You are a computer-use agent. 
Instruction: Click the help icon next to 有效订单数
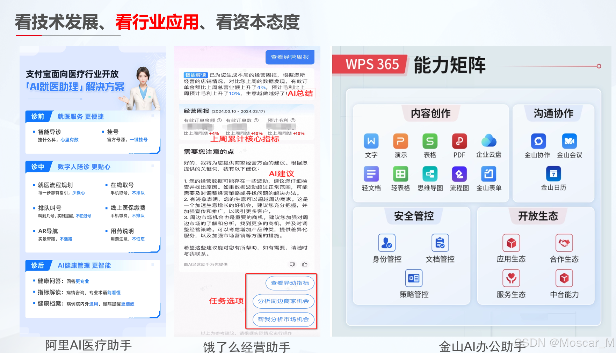pos(256,120)
